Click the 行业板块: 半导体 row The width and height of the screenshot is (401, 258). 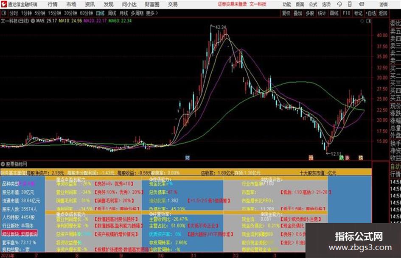pyautogui.click(x=18, y=226)
